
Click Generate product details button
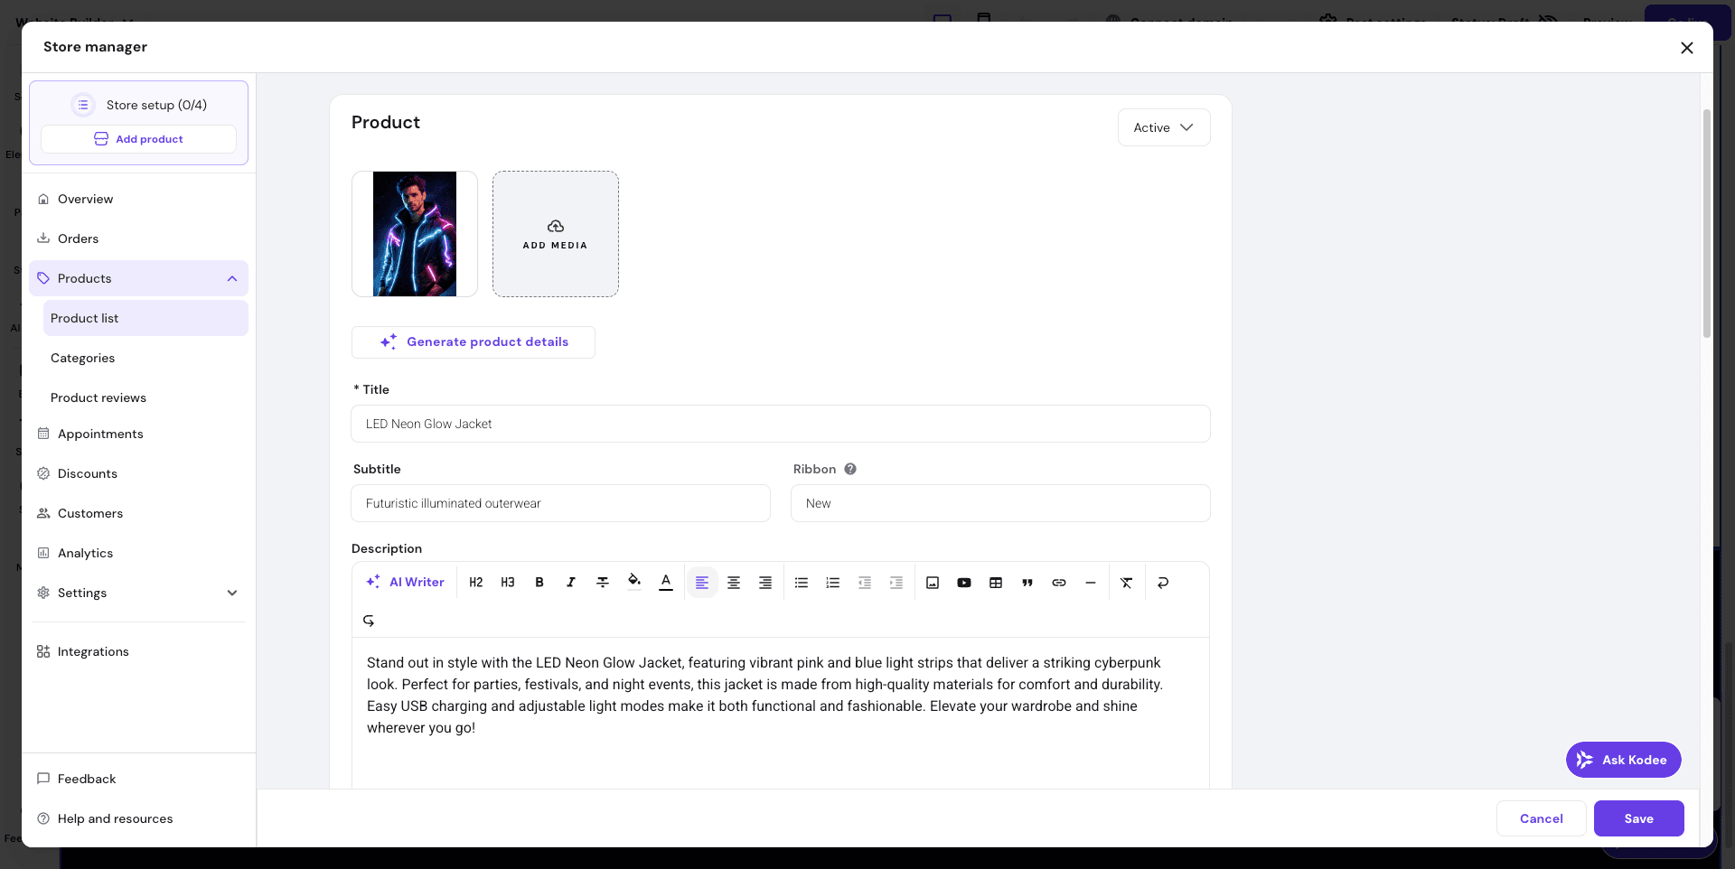tap(474, 341)
